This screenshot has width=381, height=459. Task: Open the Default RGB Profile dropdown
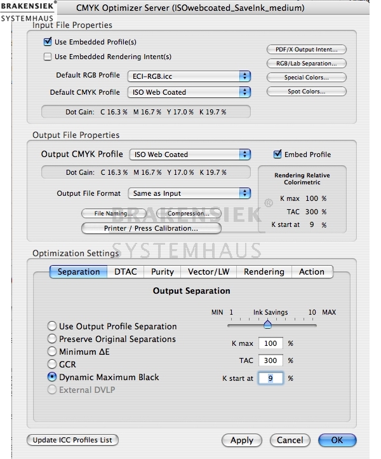[x=189, y=76]
